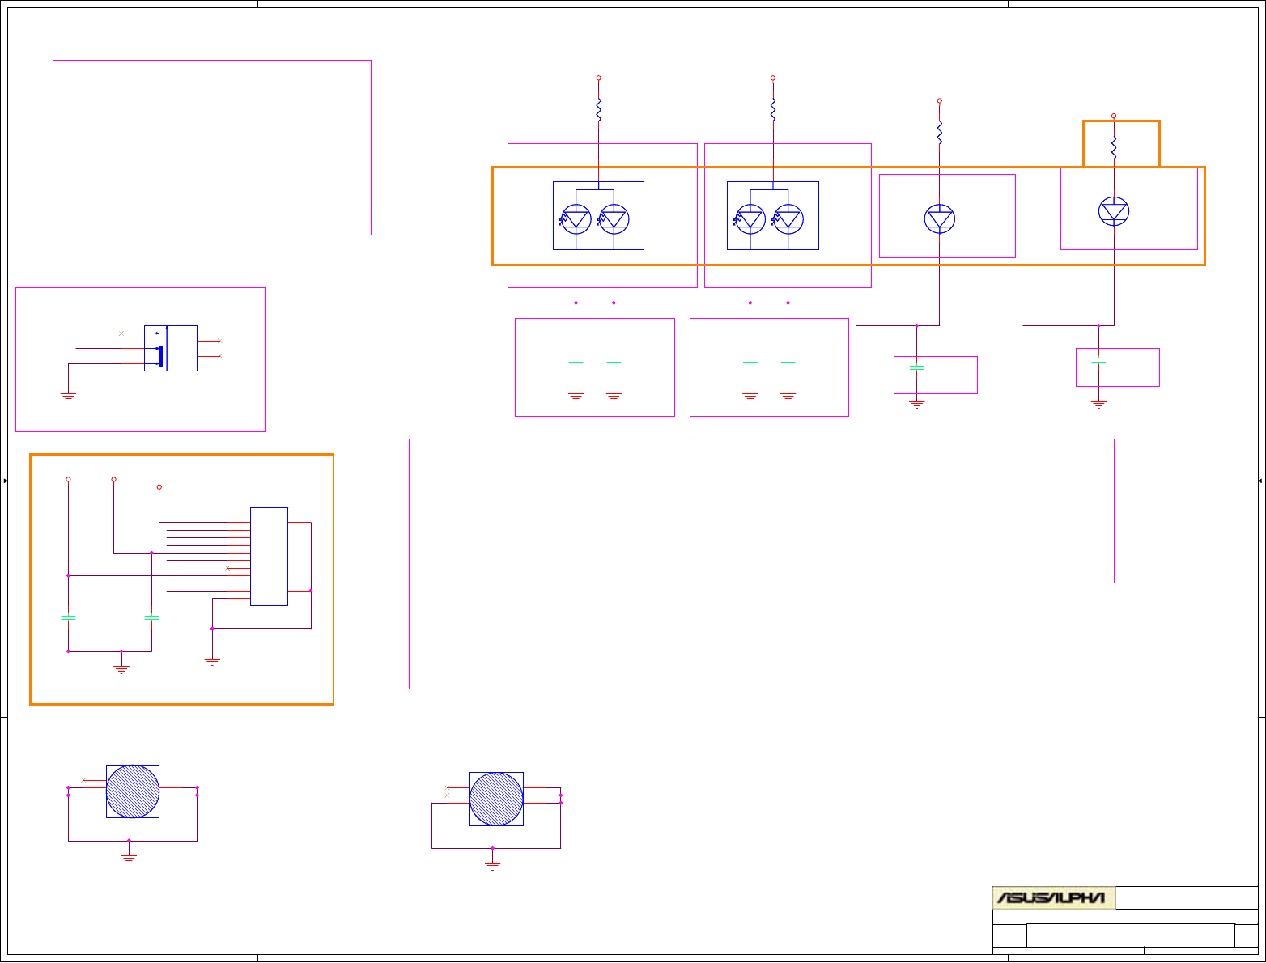Select the second dual-LED package symbol
The height and width of the screenshot is (963, 1266).
(x=772, y=215)
